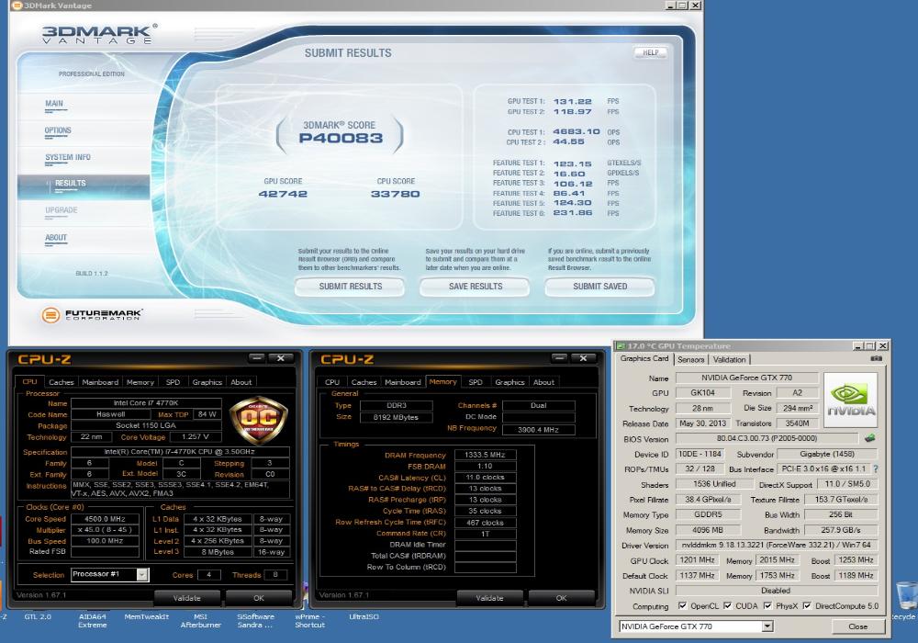Open SPD tab in right CPU-Z window
Image resolution: width=918 pixels, height=643 pixels.
(x=476, y=382)
